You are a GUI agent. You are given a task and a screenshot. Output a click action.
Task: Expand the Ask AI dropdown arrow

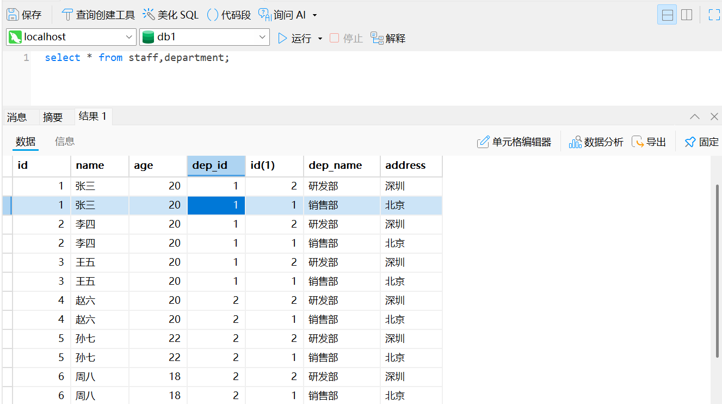[x=314, y=15]
